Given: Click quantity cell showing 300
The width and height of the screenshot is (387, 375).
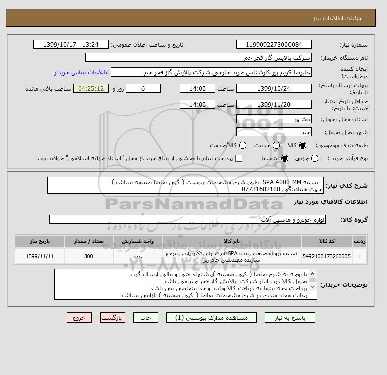Looking at the screenshot, I should click(89, 256).
